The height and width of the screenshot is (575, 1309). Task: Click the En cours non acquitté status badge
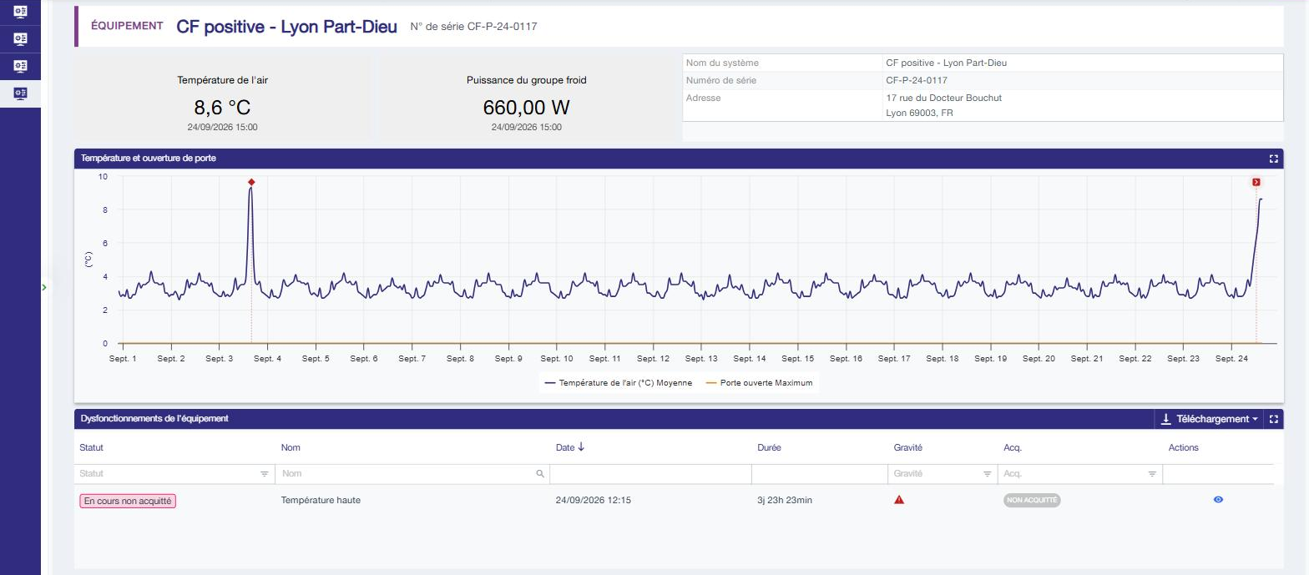point(129,501)
